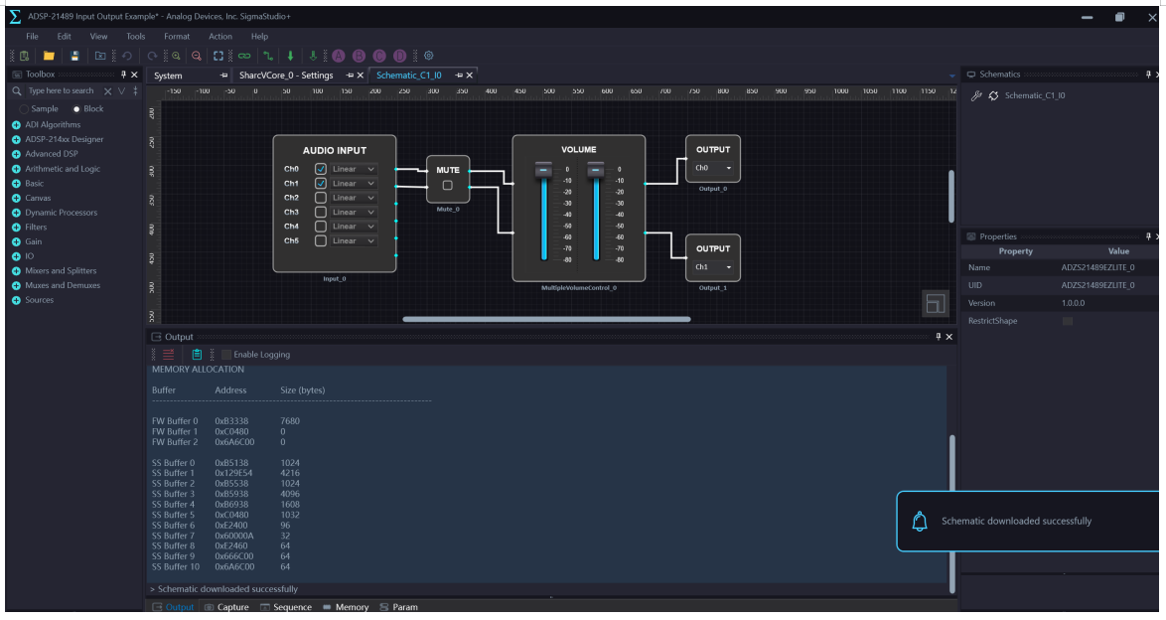Screen dimensions: 1166x620
Task: Zoom out with the red magnifier icon
Action: (197, 56)
